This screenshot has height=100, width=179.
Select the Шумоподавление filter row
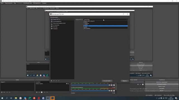62,21
